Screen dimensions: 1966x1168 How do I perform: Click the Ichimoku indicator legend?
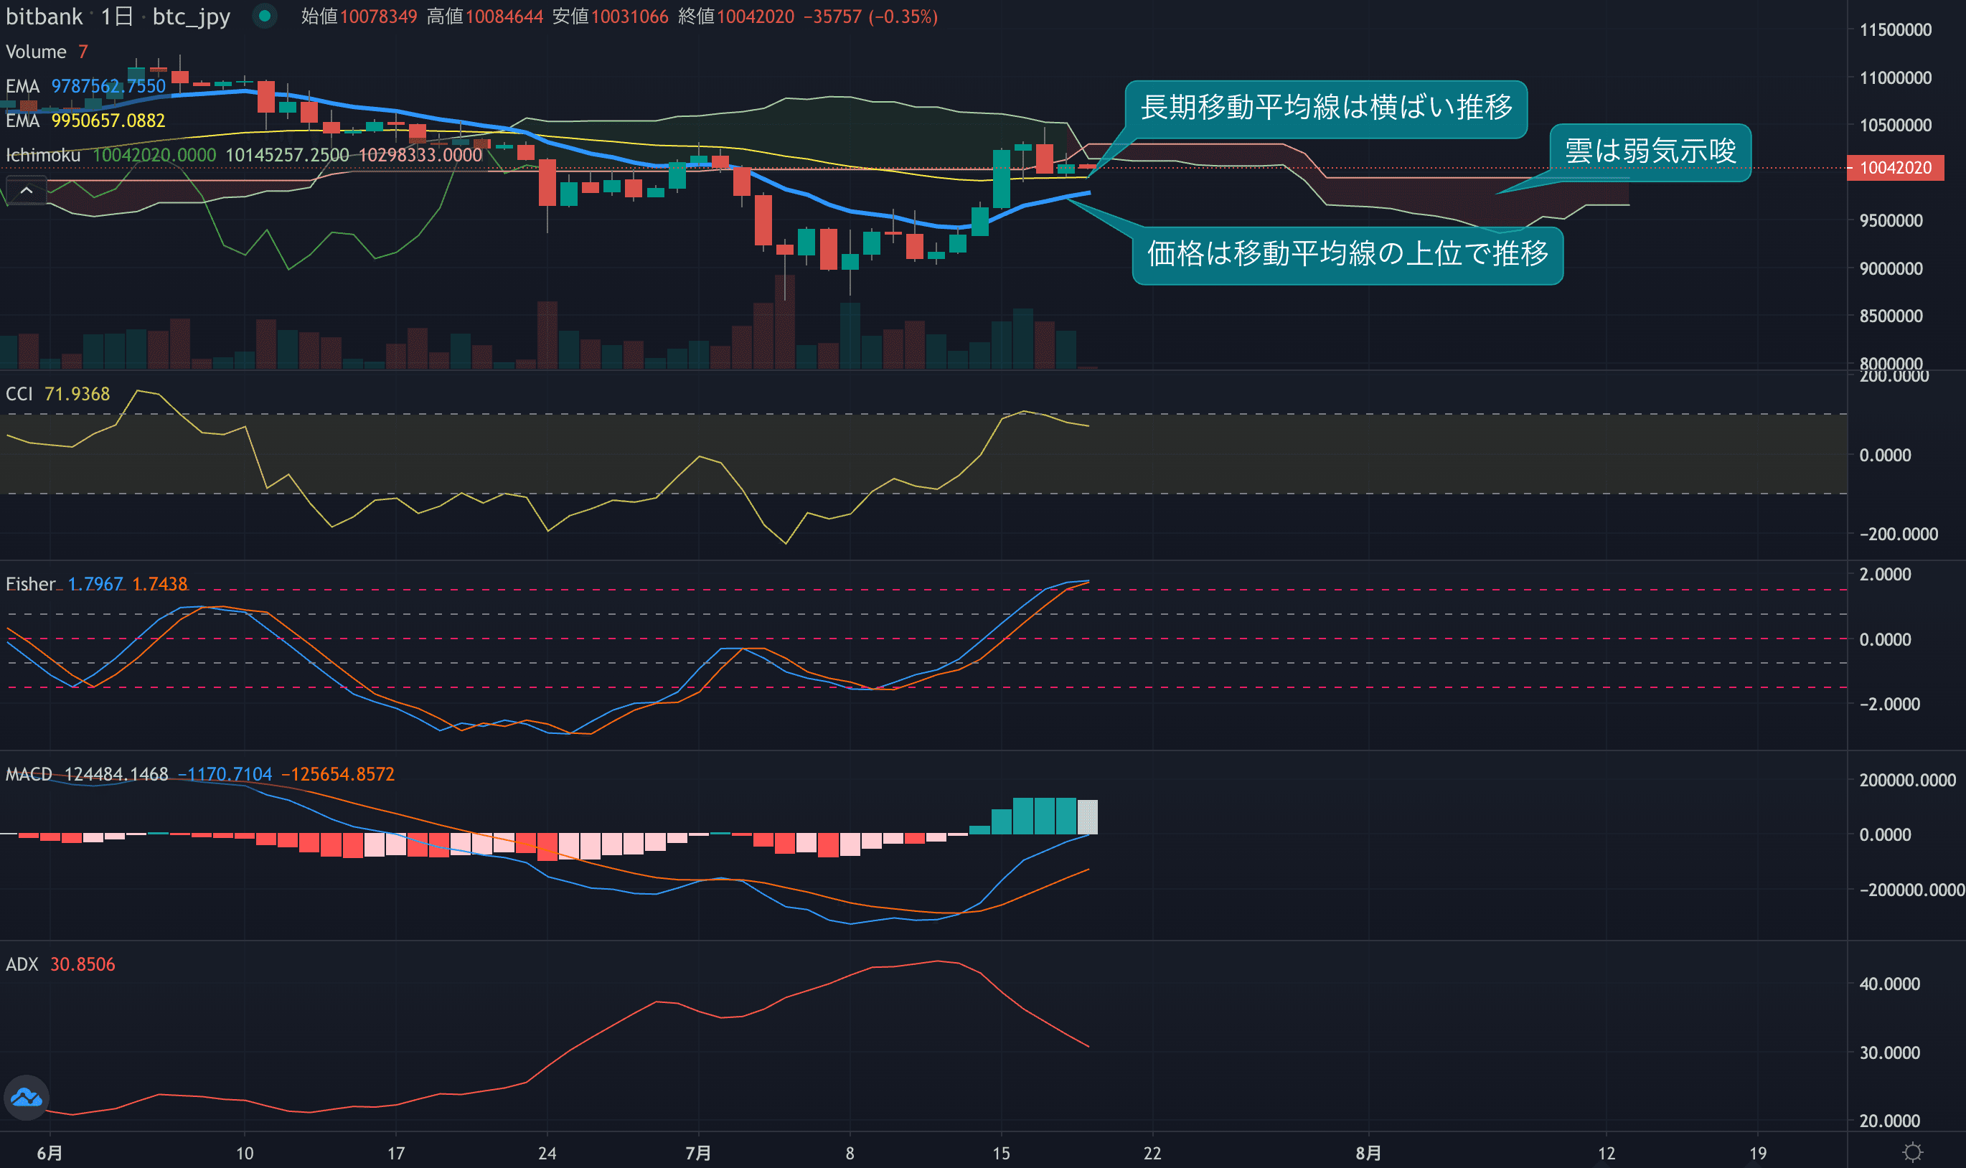43,155
